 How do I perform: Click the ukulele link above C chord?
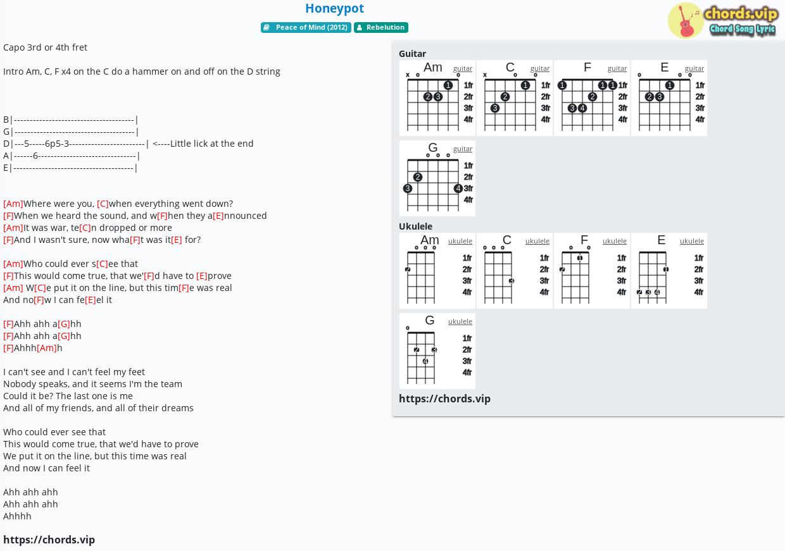click(x=537, y=241)
